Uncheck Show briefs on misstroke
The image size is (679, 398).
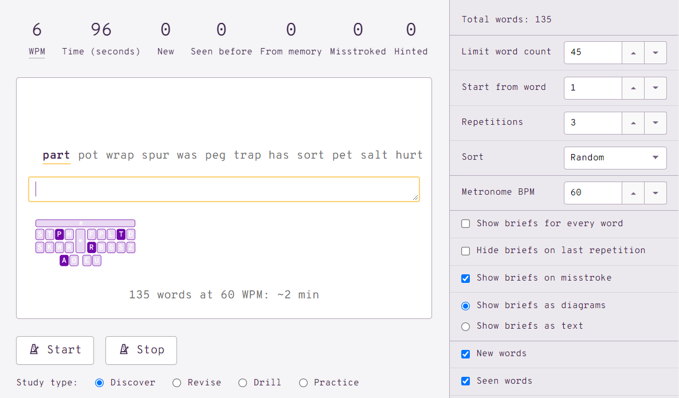(466, 278)
